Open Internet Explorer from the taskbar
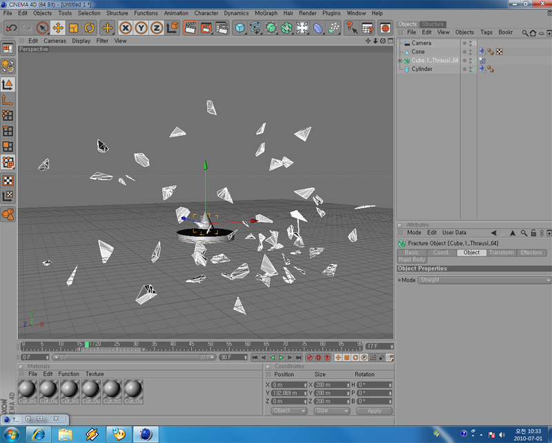552x443 pixels. (x=39, y=435)
